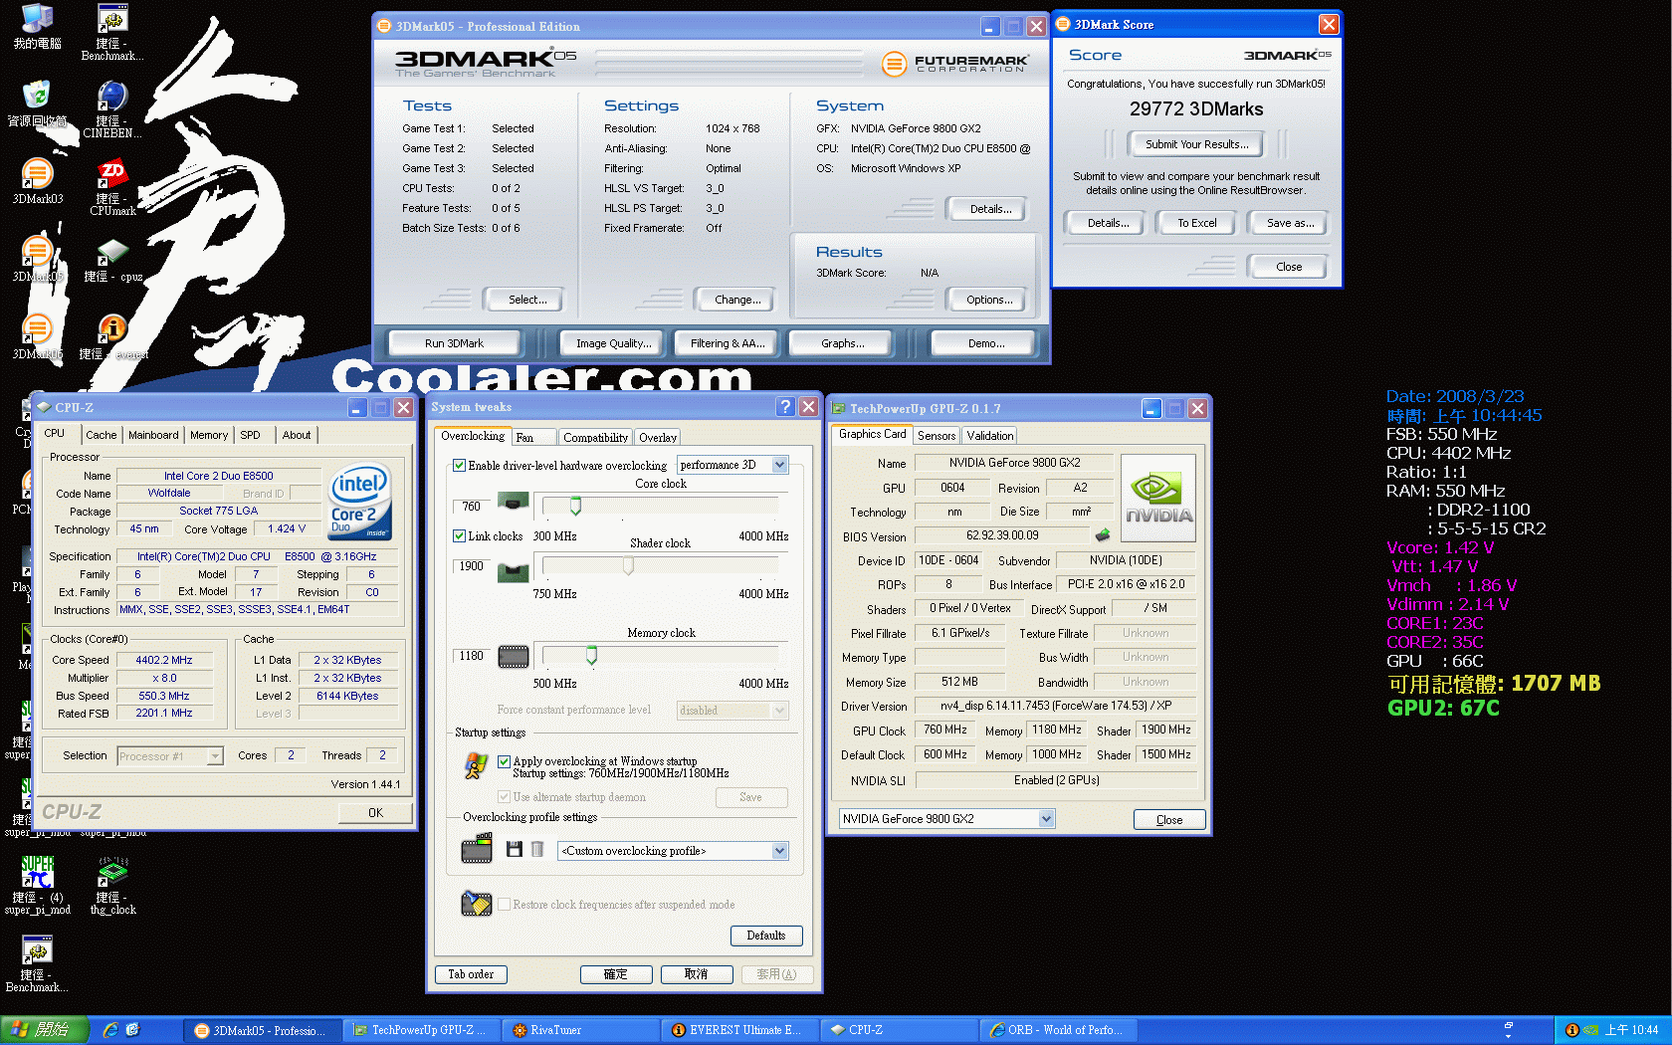Click the core clock value field 760
Viewport: 1672px width, 1045px height.
coord(472,507)
